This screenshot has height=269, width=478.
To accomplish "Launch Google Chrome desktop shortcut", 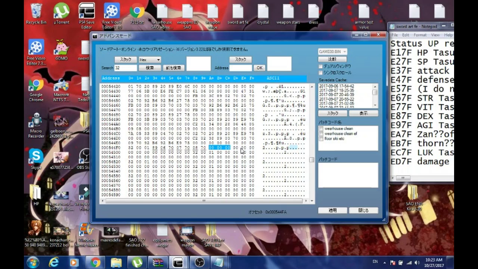I will coord(36,90).
